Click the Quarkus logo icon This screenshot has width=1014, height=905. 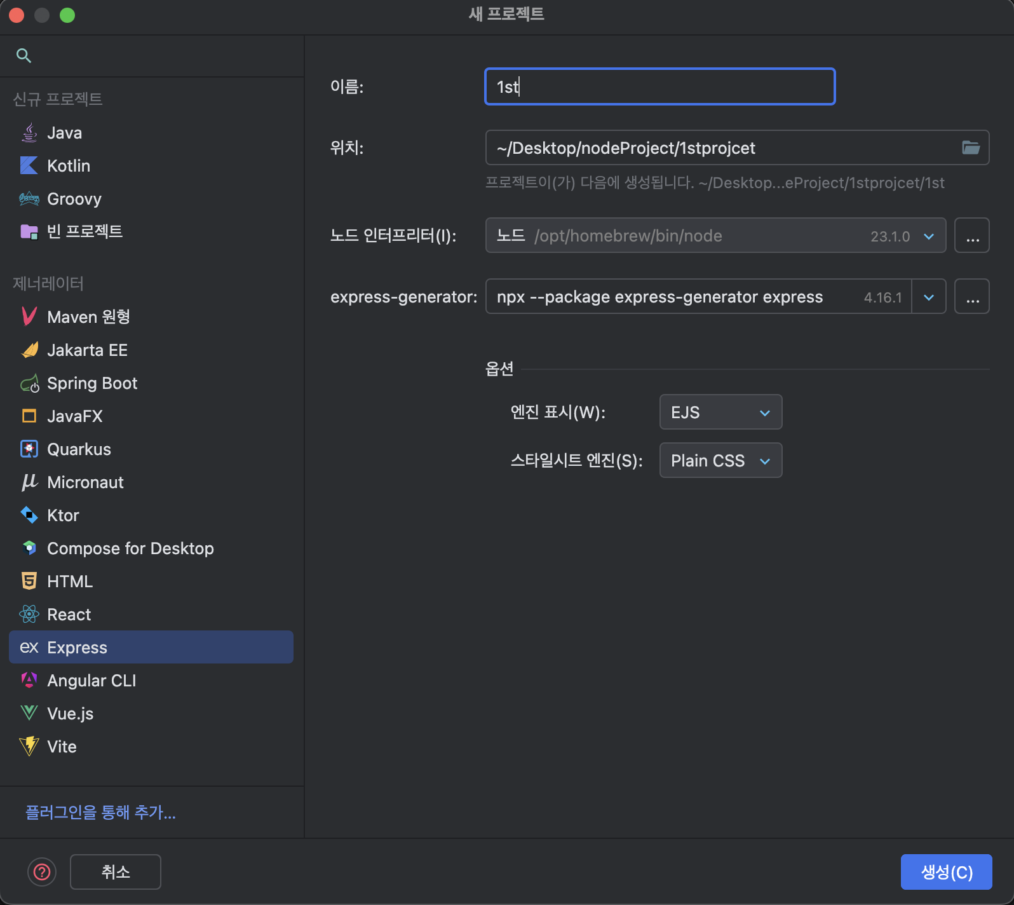tap(29, 449)
